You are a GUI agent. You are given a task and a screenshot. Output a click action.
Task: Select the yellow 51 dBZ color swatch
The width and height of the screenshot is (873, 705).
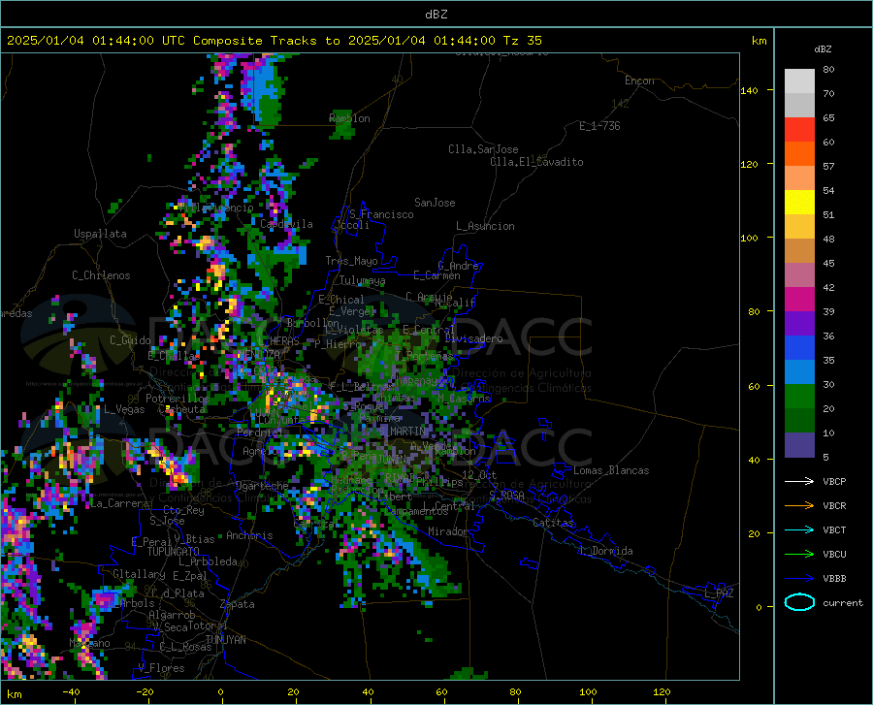(x=799, y=203)
